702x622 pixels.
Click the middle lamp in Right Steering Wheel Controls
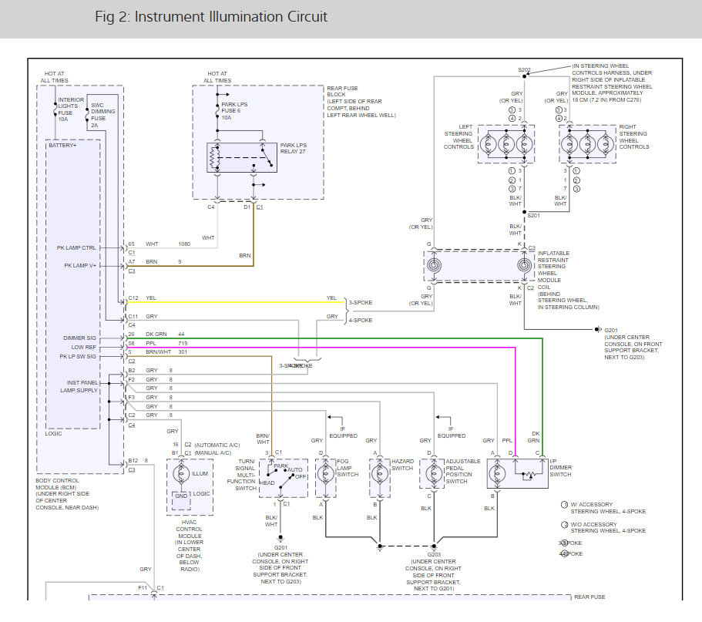(x=587, y=145)
